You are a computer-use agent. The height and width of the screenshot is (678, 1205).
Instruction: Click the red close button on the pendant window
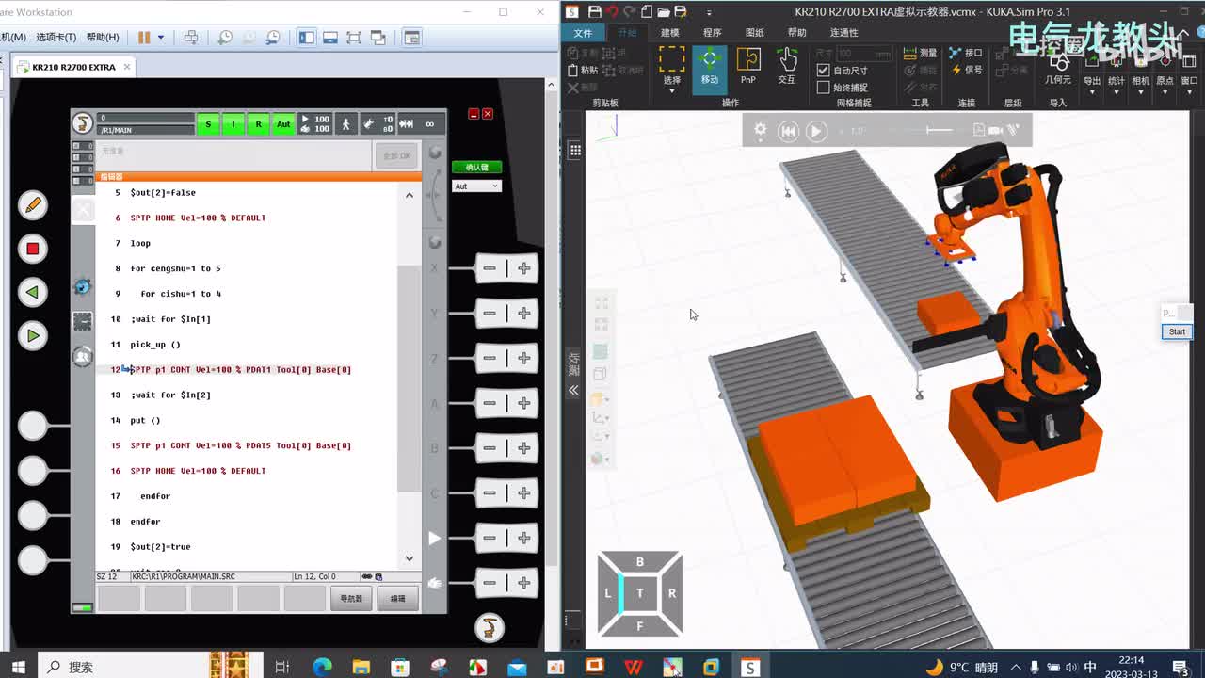tap(488, 114)
